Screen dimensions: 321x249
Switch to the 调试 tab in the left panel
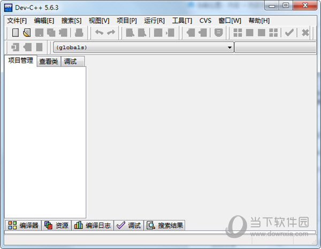[73, 61]
